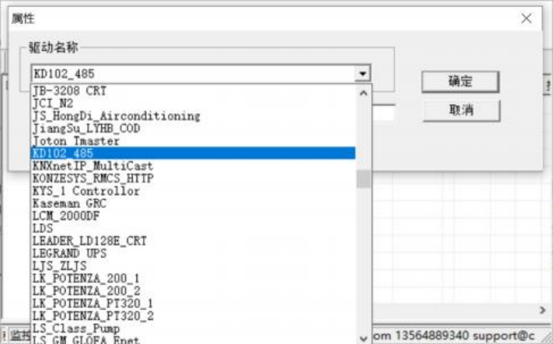This screenshot has width=553, height=344.
Task: Select LEGRAND UPS driver
Action: click(193, 254)
